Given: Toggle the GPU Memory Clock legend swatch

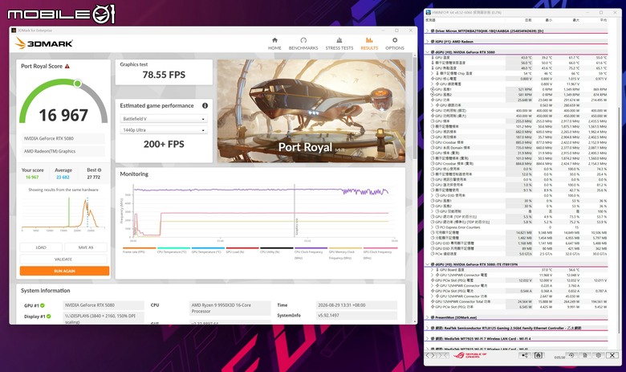Looking at the screenshot, I should click(345, 248).
